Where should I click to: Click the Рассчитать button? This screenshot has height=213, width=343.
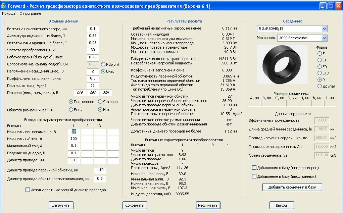point(208,205)
